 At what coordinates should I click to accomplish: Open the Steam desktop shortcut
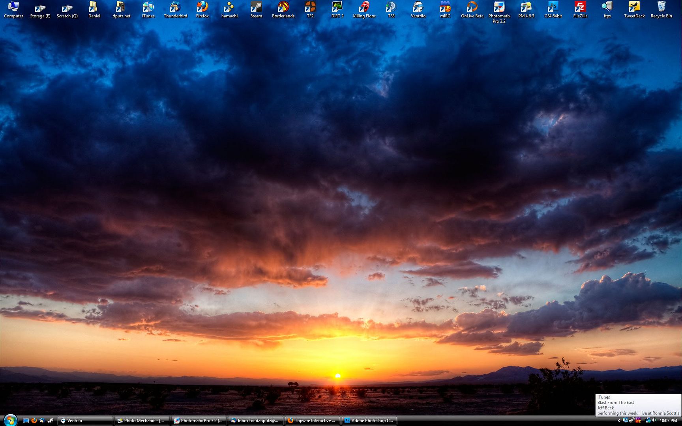pos(256,8)
